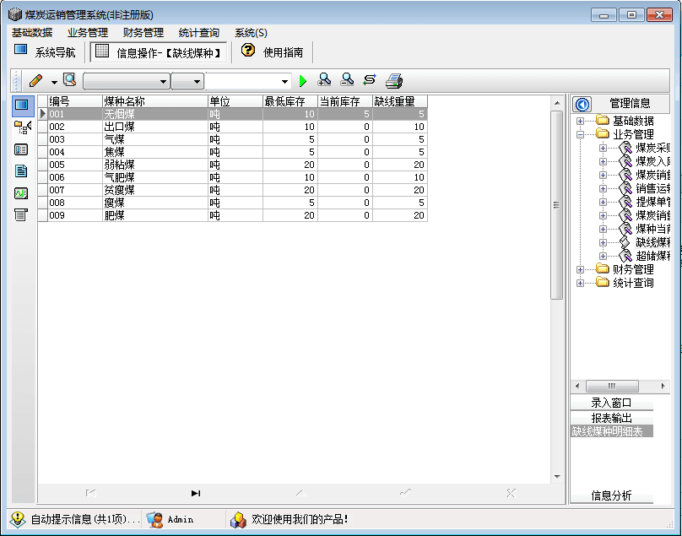
Task: Click the refresh arrows toolbar icon
Action: (369, 80)
